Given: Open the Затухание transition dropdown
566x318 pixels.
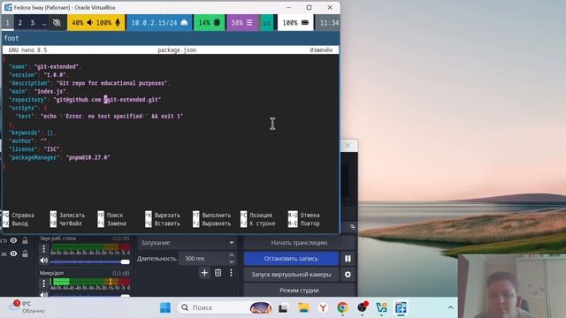Looking at the screenshot, I should pos(187,243).
